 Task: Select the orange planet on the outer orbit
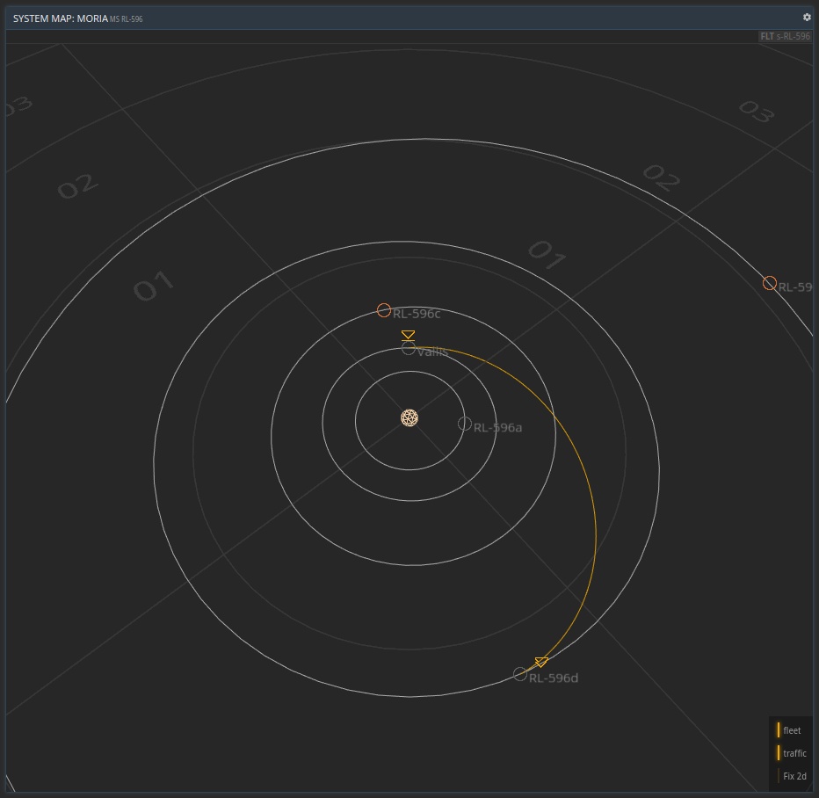[770, 283]
